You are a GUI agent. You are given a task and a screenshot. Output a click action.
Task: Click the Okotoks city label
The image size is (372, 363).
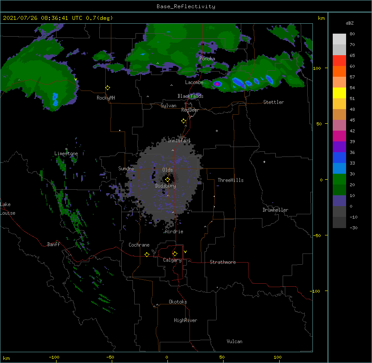coord(178,302)
